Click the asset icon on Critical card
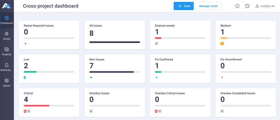Image resolution: width=280 pixels, height=120 pixels. [x=29, y=111]
